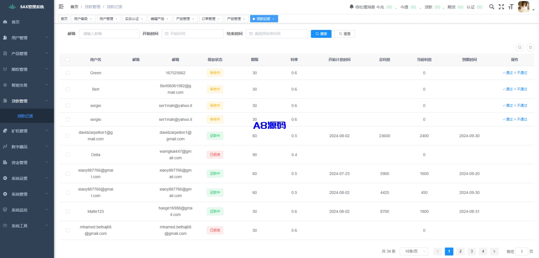Image resolution: width=539 pixels, height=258 pixels.
Task: Click the user avatar picture
Action: pyautogui.click(x=523, y=7)
